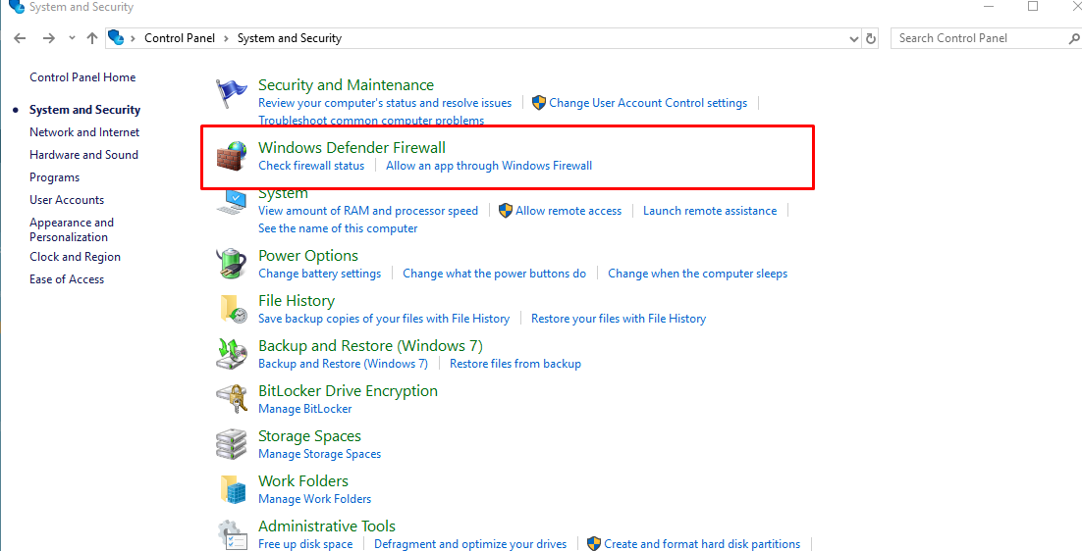This screenshot has height=551, width=1082.
Task: Click Manage Storage Spaces
Action: click(x=319, y=454)
